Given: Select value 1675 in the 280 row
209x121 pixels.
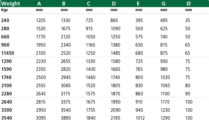Looking at the screenshot, I should coord(66,29).
